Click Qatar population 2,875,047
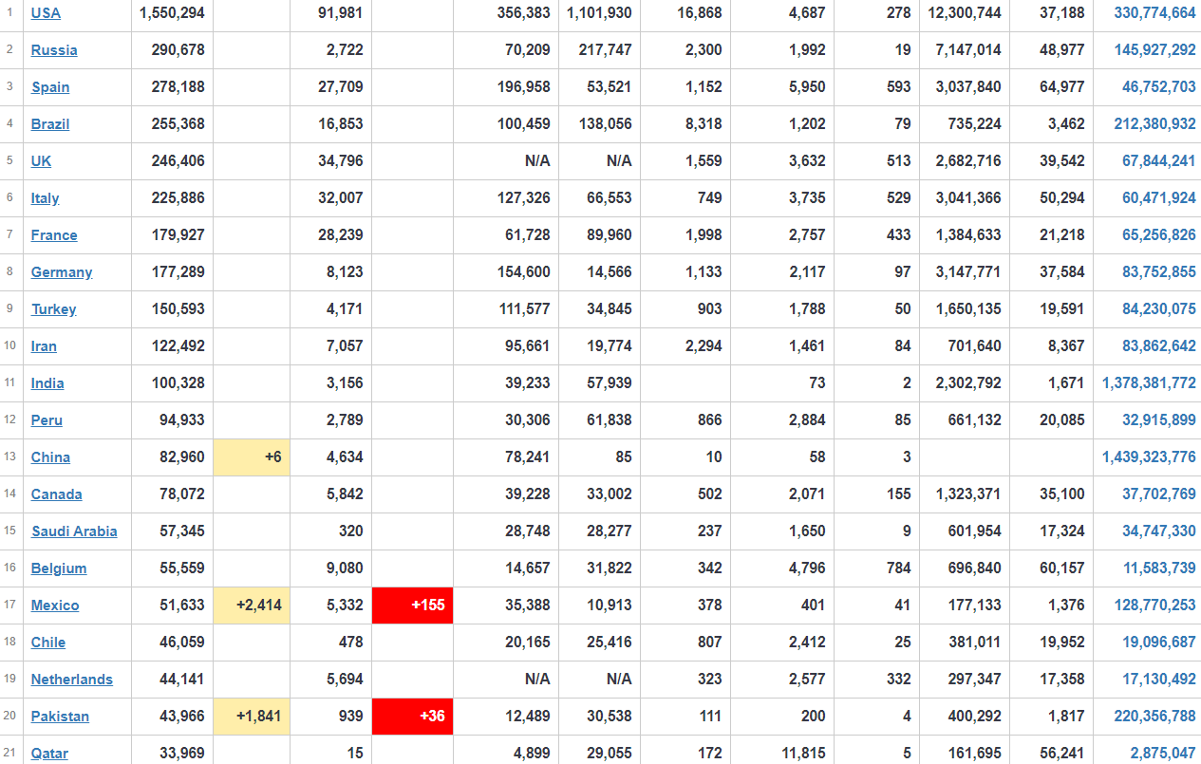The height and width of the screenshot is (764, 1201). click(x=1163, y=754)
